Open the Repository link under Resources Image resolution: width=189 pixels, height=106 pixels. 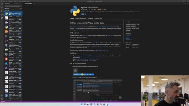tap(128, 37)
